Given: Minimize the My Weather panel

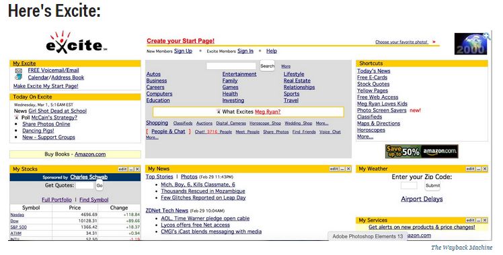Looking at the screenshot, I should 479,168.
